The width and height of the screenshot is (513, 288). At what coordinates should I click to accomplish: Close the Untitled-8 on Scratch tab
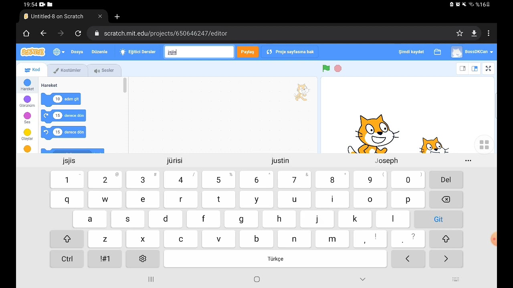coord(100,16)
